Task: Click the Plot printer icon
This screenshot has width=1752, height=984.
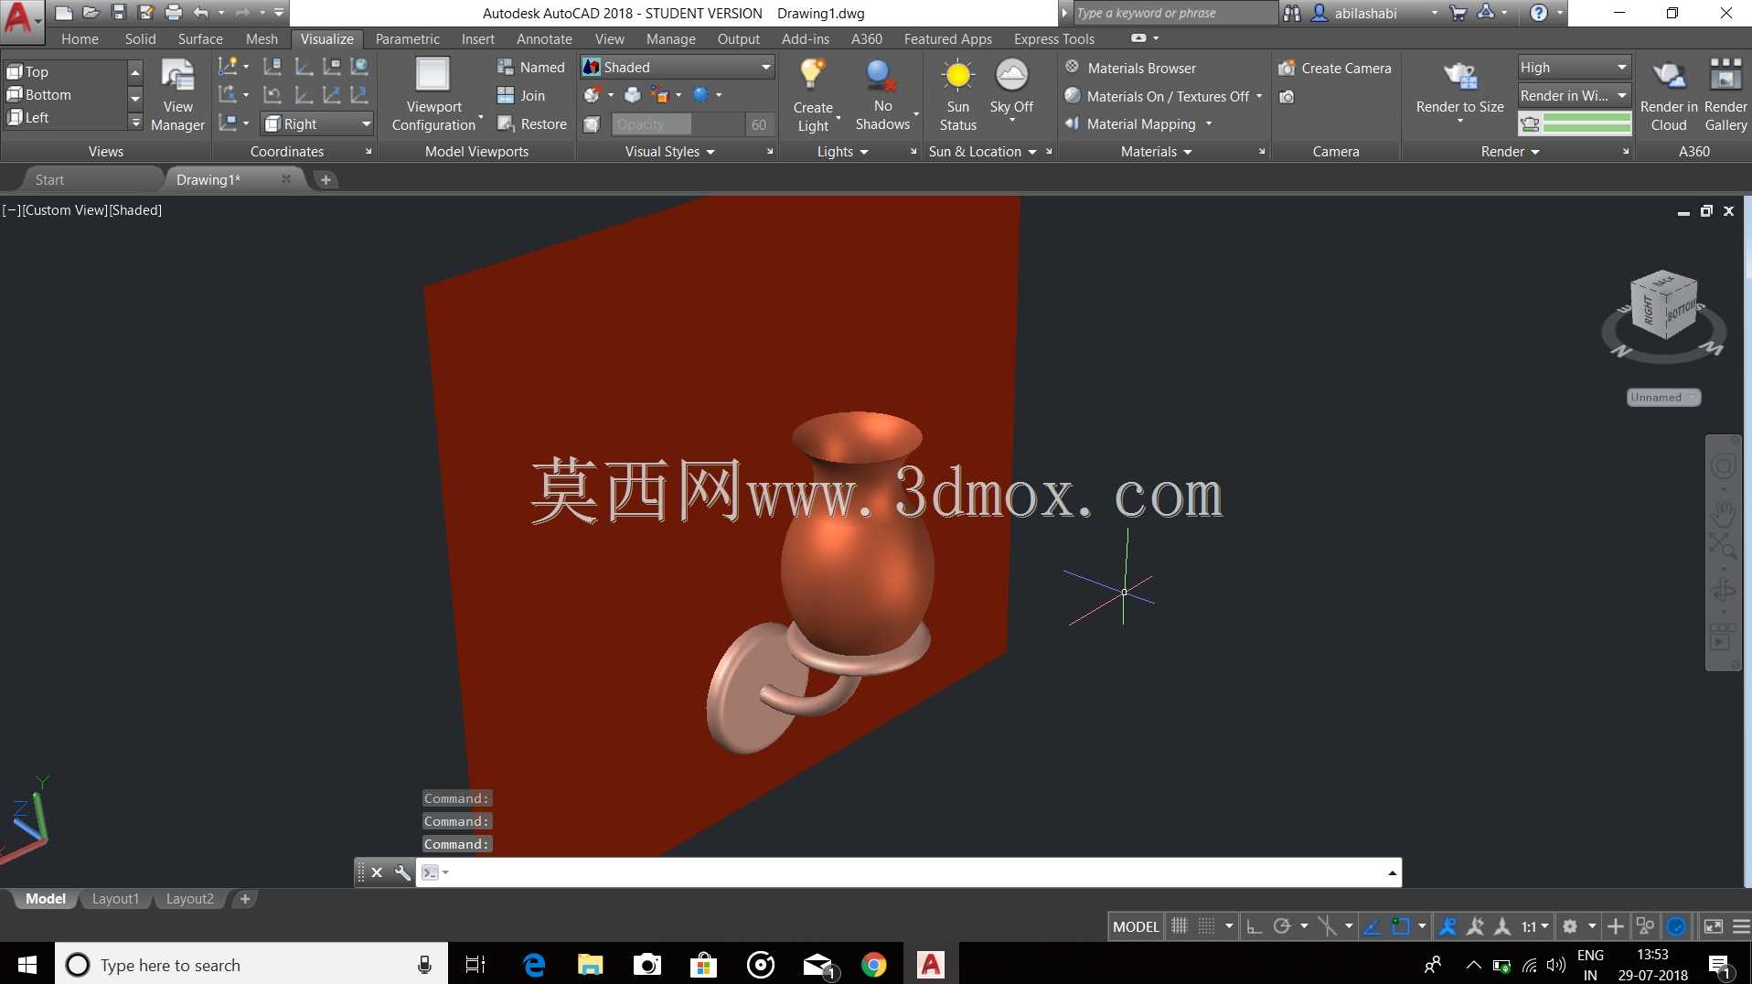Action: click(174, 12)
